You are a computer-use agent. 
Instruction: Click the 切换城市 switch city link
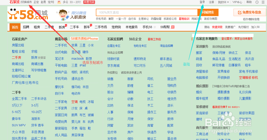(x=26, y=2)
